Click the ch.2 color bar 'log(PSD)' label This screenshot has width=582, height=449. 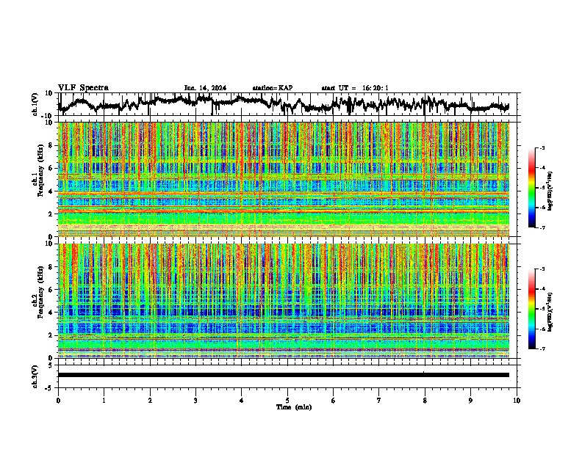pos(550,312)
